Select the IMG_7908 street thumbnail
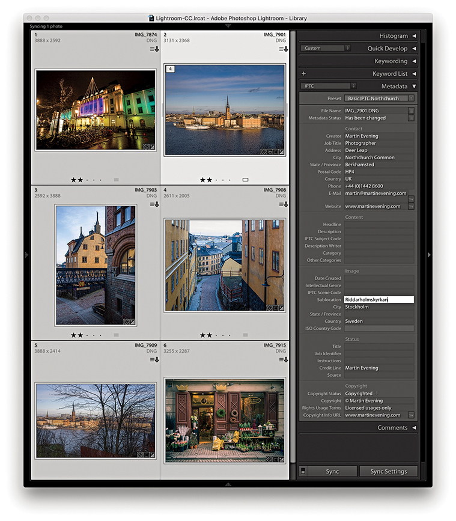Image resolution: width=456 pixels, height=521 pixels. click(x=225, y=264)
